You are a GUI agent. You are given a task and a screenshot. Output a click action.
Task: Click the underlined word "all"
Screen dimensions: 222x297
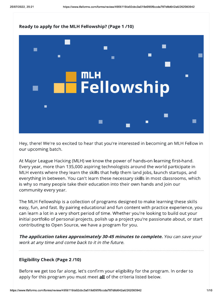(102, 277)
